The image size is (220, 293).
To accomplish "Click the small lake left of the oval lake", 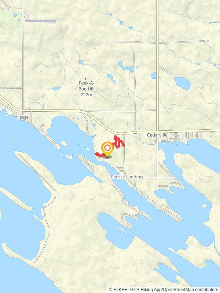I will coord(154,75).
